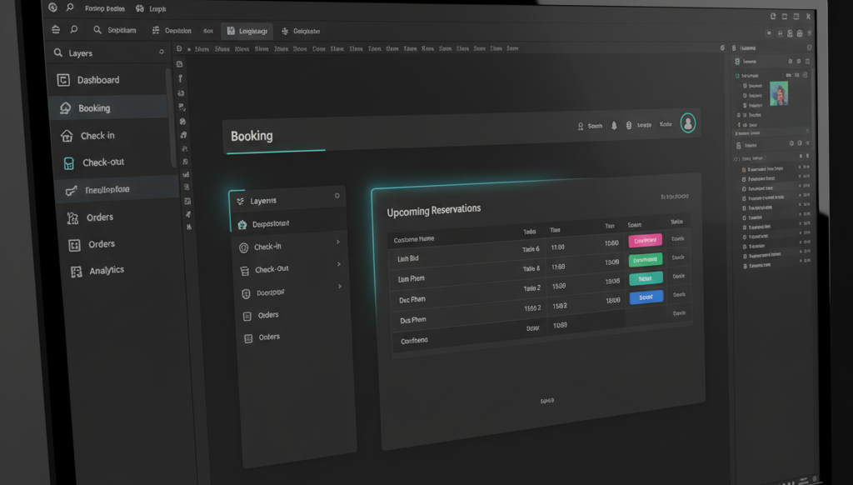Open the Check-in section via its door icon
Screen dimensions: 853x485
(x=66, y=134)
